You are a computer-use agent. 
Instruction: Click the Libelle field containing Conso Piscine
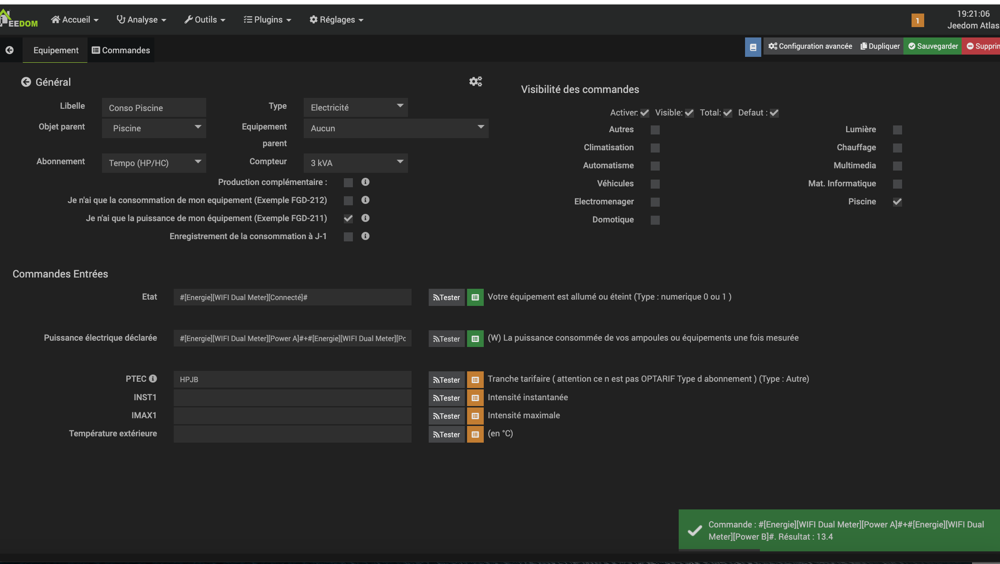pos(154,108)
